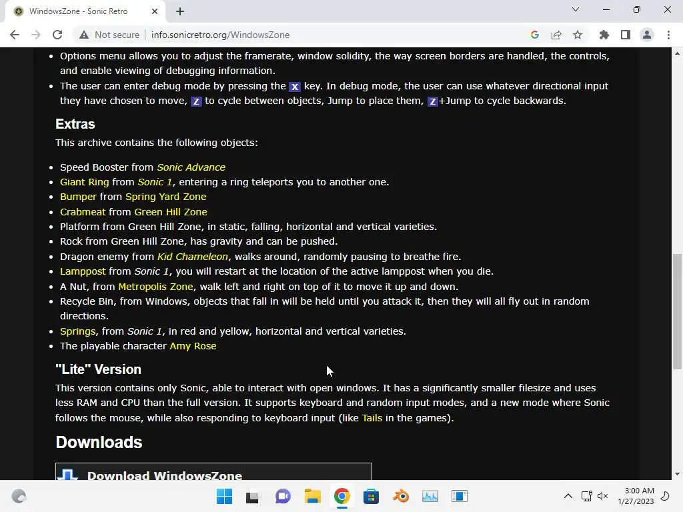
Task: Open the Chat app on taskbar
Action: pyautogui.click(x=283, y=496)
